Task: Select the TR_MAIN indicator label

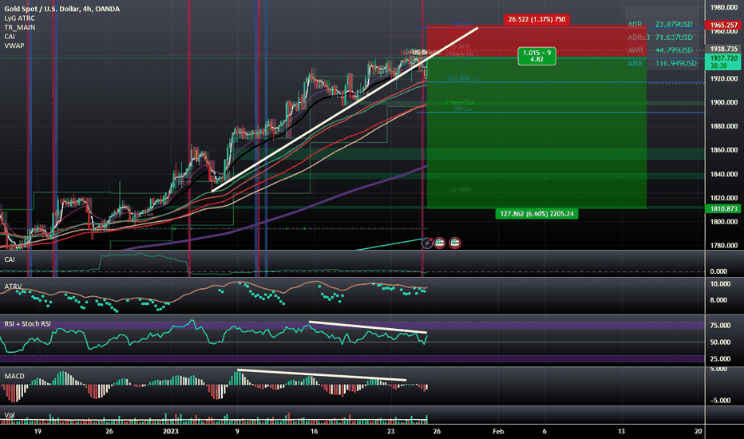Action: (19, 27)
